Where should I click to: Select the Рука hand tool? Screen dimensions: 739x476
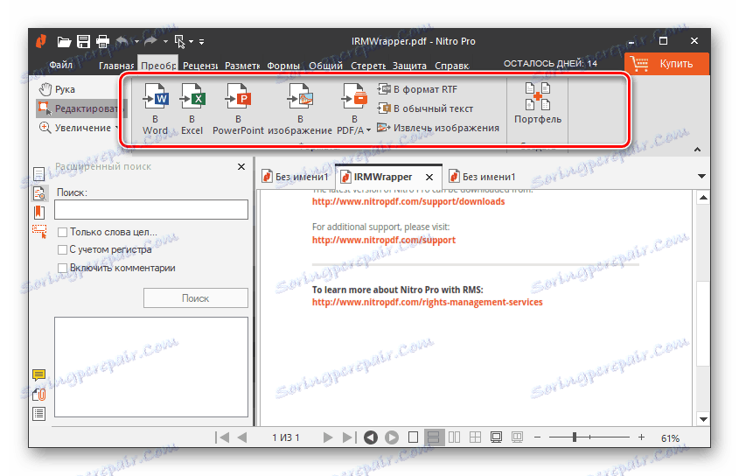point(57,89)
